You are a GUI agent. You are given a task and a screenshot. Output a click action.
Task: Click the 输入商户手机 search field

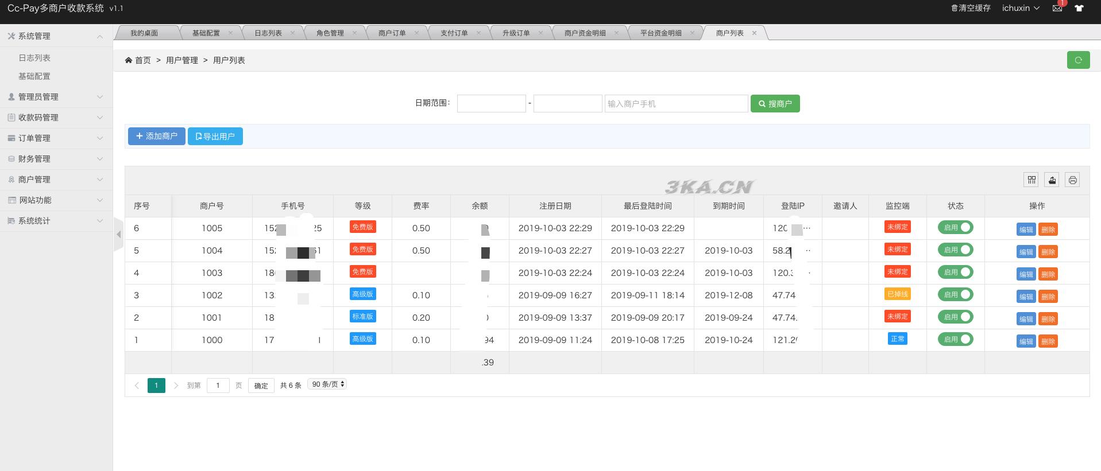coord(677,104)
